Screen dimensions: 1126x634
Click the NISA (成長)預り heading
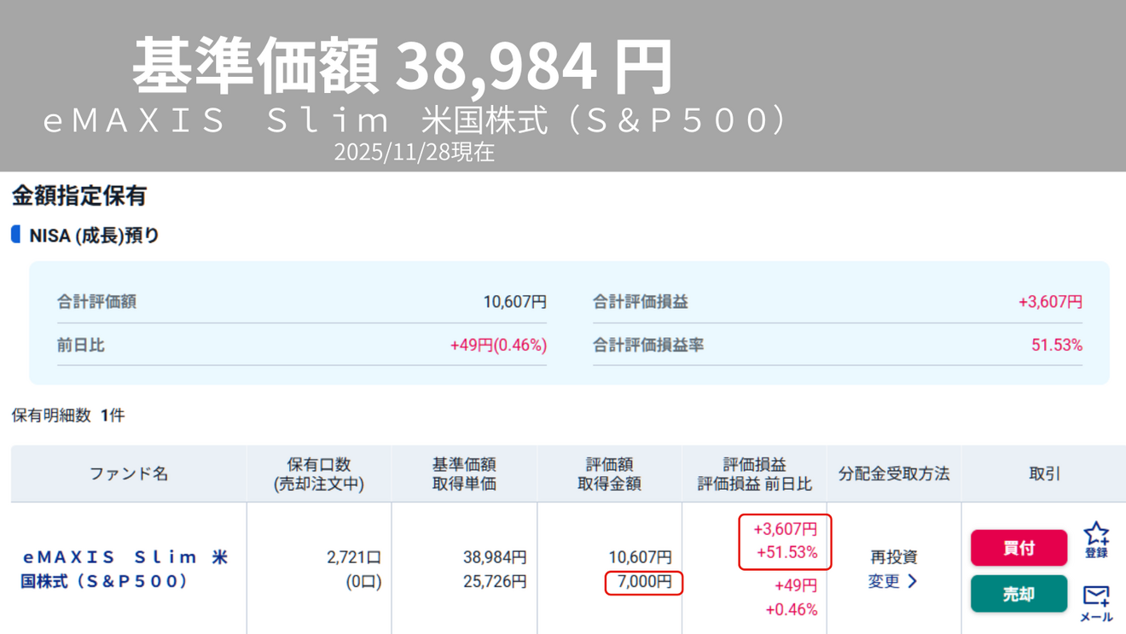94,236
